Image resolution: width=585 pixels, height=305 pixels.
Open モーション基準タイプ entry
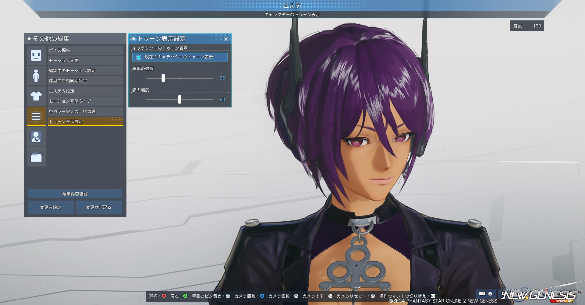86,101
